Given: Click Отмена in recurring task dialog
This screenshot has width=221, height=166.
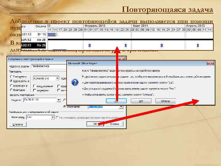Looking at the screenshot, I should [x=114, y=124].
